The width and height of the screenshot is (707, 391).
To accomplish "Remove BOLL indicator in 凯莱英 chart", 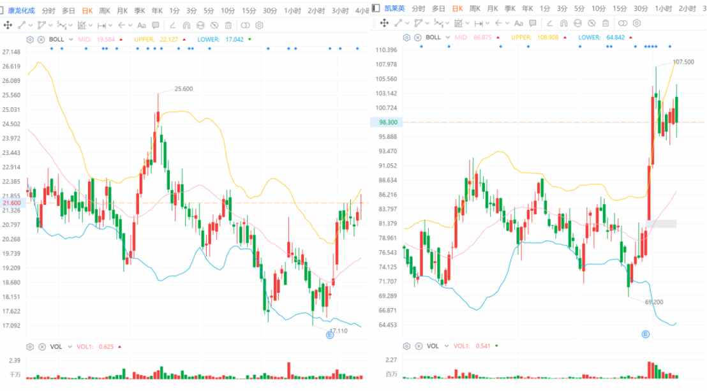I will (418, 38).
